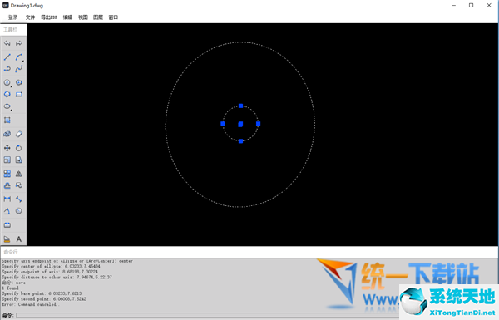499x320 pixels.
Task: Select the Line drawing tool
Action: [7, 57]
